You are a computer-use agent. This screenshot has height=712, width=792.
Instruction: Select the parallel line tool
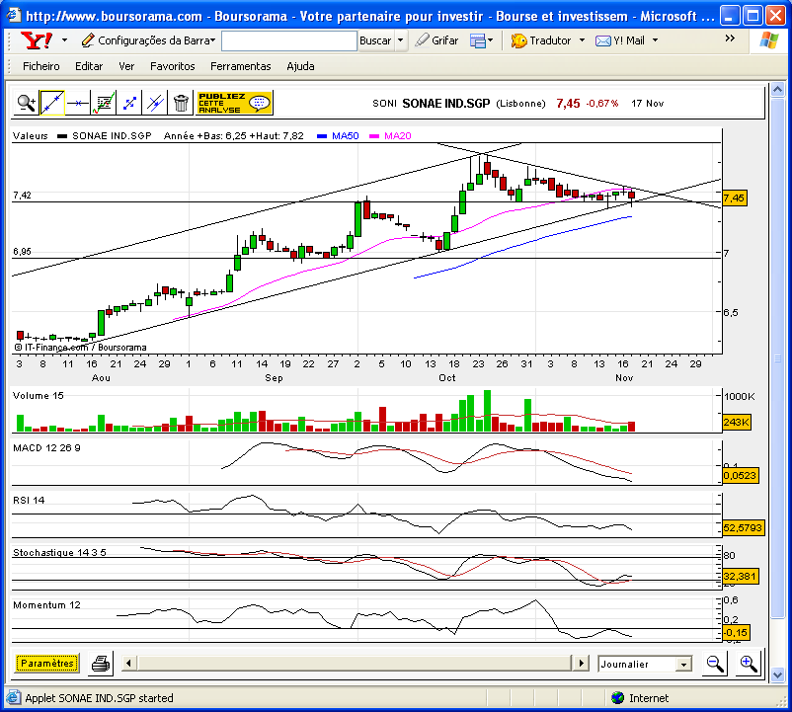(155, 103)
